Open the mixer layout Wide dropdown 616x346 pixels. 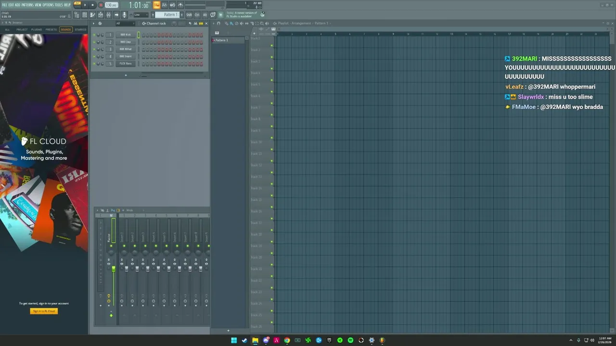coord(129,210)
